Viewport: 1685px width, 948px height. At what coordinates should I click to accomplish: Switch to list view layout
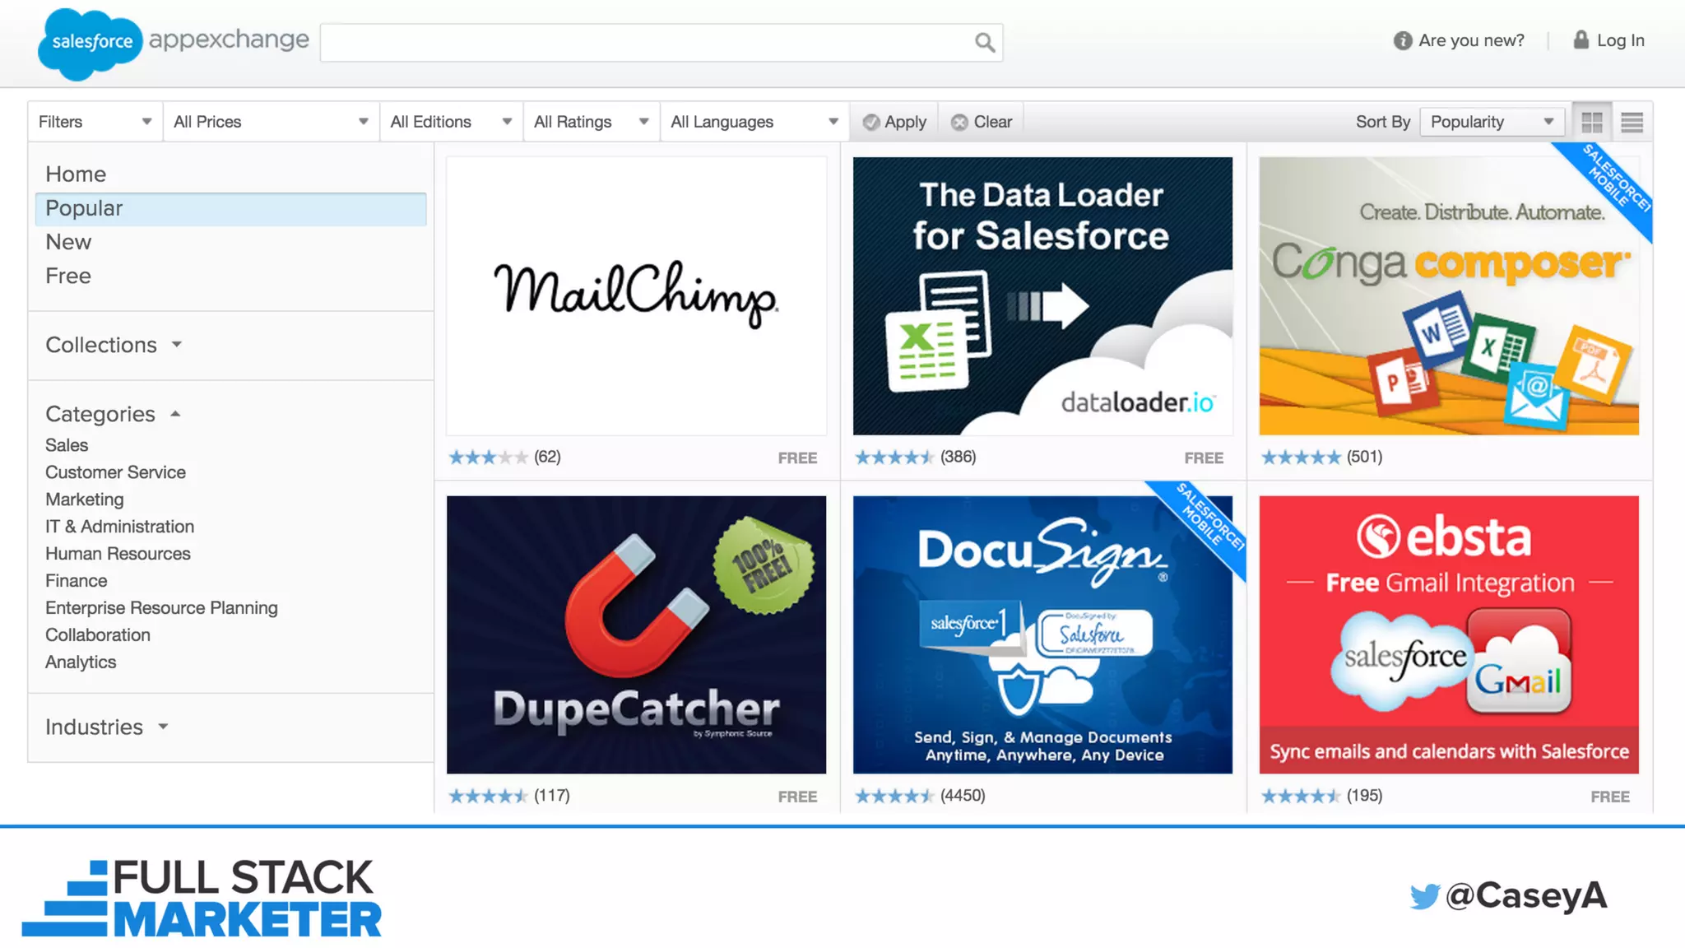tap(1632, 123)
